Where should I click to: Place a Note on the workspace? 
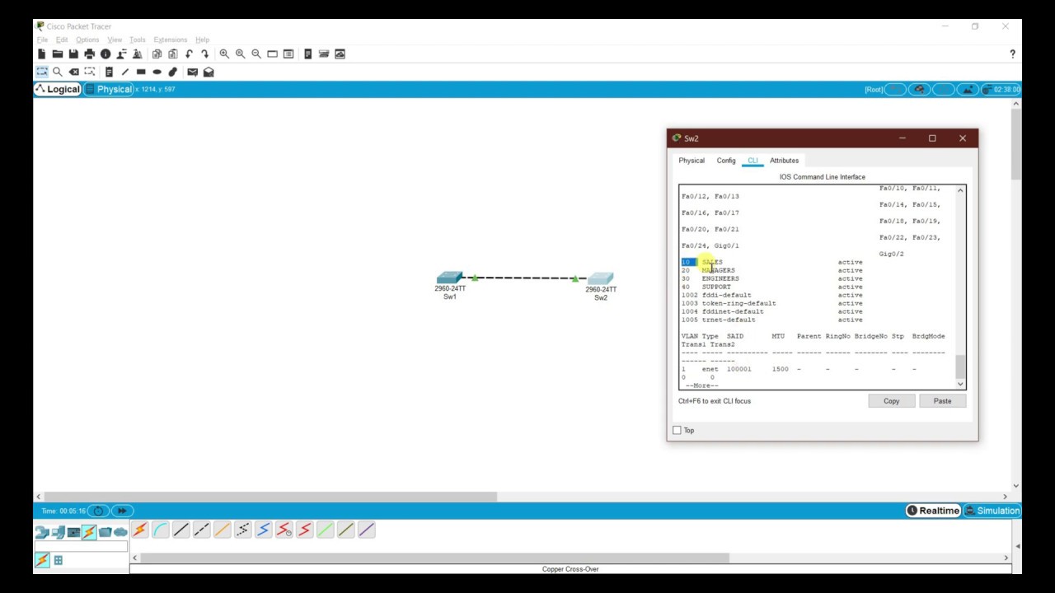(x=109, y=72)
